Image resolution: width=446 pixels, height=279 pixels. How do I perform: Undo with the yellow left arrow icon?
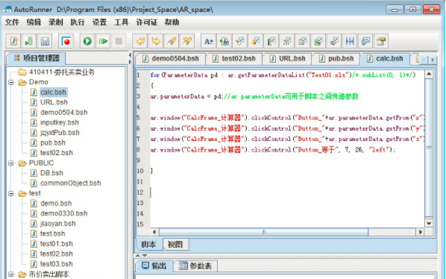[x=140, y=42]
